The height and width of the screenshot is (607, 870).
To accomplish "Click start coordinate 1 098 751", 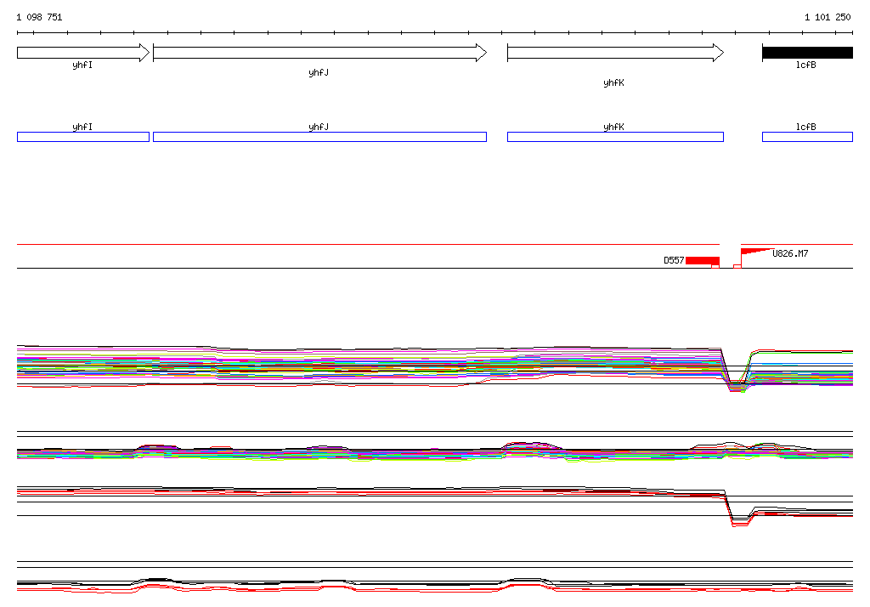I will click(39, 17).
